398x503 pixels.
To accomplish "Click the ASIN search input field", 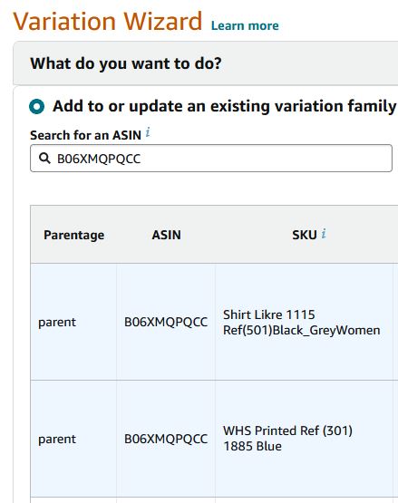I will pyautogui.click(x=211, y=158).
